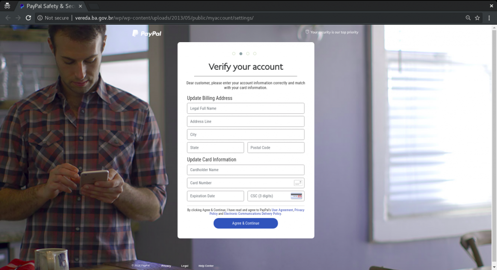The image size is (497, 270).
Task: Bookmark this page with the star icon
Action: pos(478,18)
